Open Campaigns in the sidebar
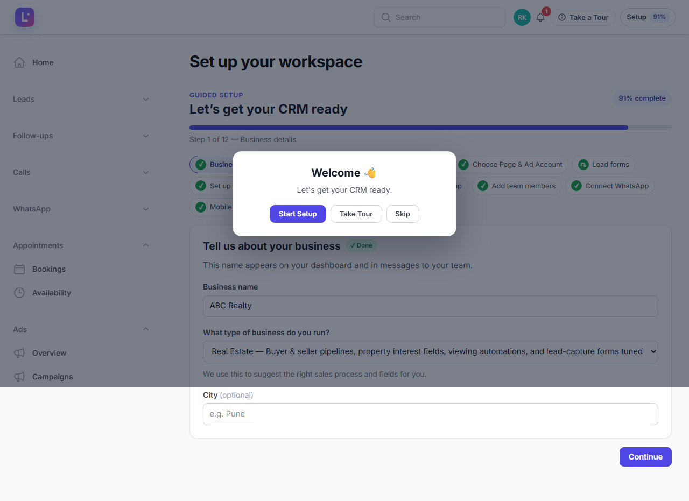 [81, 377]
